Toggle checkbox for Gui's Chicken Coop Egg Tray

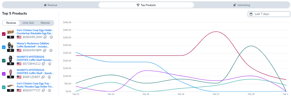pyautogui.click(x=4, y=87)
